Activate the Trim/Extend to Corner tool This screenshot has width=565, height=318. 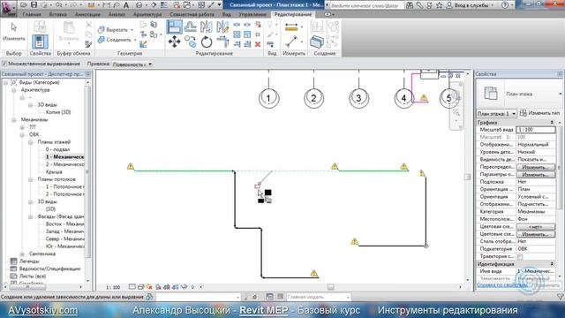222,42
